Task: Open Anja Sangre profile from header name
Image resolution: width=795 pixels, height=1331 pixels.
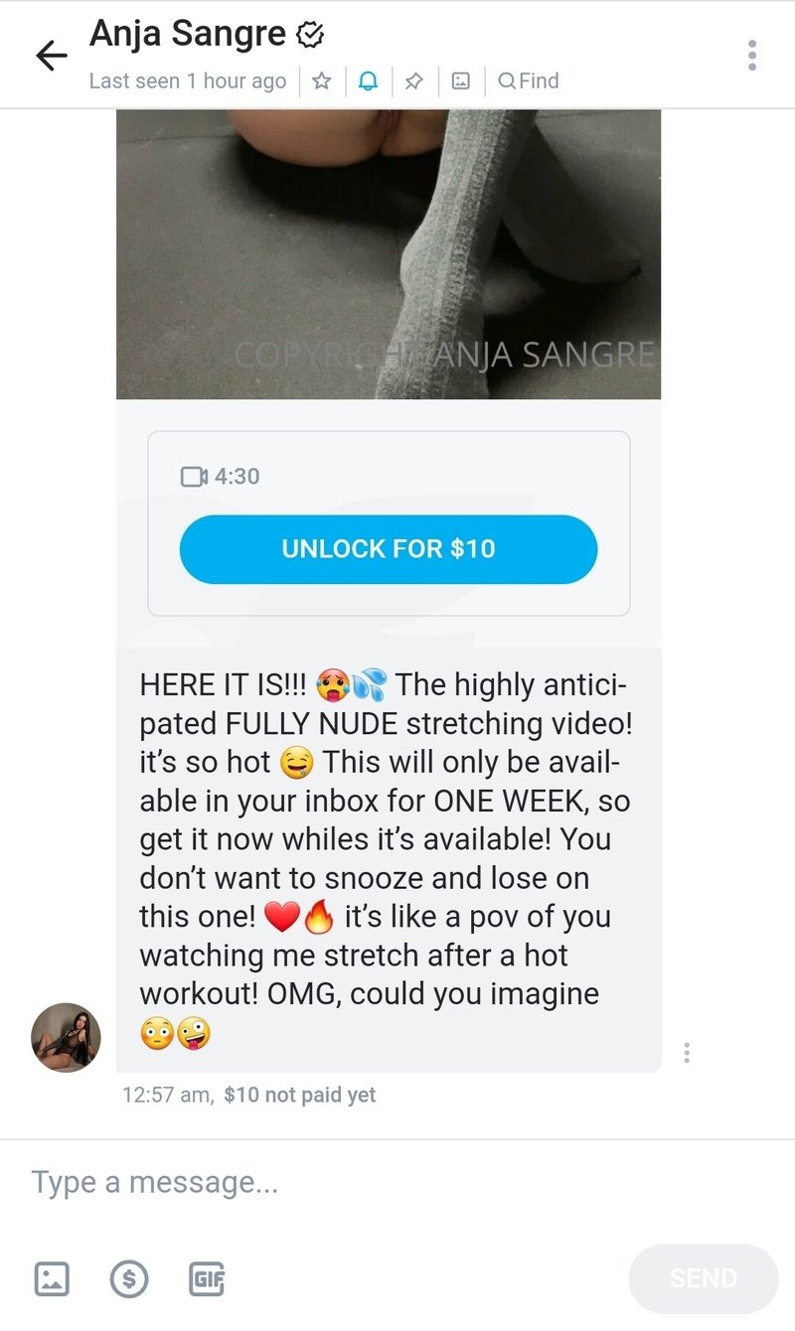Action: click(x=190, y=35)
